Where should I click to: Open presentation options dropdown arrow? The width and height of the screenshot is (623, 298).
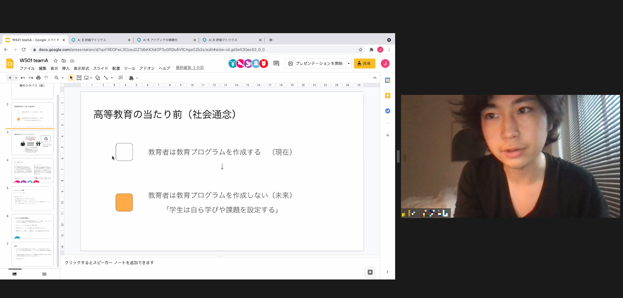pos(349,63)
